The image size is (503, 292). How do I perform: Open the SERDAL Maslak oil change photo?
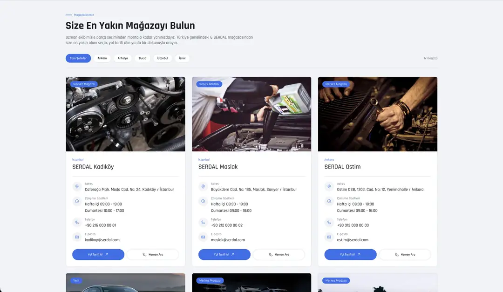(x=251, y=114)
